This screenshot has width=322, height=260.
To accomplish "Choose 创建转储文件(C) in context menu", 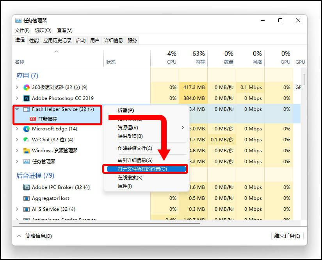I will point(146,148).
